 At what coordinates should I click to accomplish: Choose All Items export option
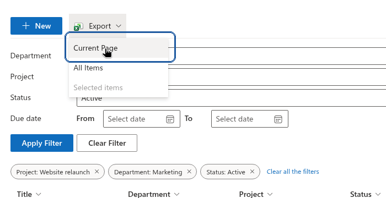pos(119,68)
